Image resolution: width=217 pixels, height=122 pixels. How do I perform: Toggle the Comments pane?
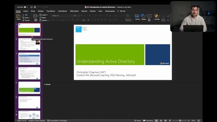[148, 121]
